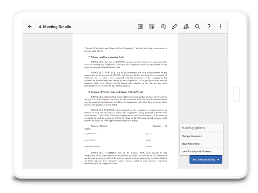
Task: Select Lock Participants' Screens option
Action: (x=197, y=152)
